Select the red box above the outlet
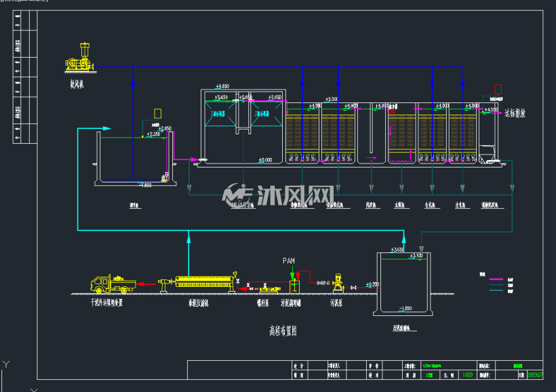556x392 pixels. click(498, 89)
